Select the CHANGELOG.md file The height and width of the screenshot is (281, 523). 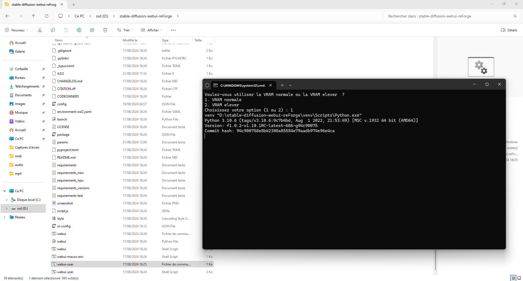click(70, 81)
